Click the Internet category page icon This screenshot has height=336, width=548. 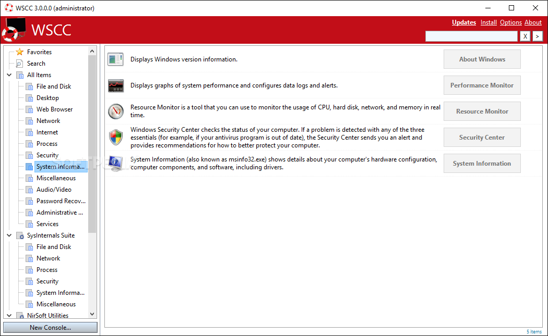pyautogui.click(x=30, y=133)
